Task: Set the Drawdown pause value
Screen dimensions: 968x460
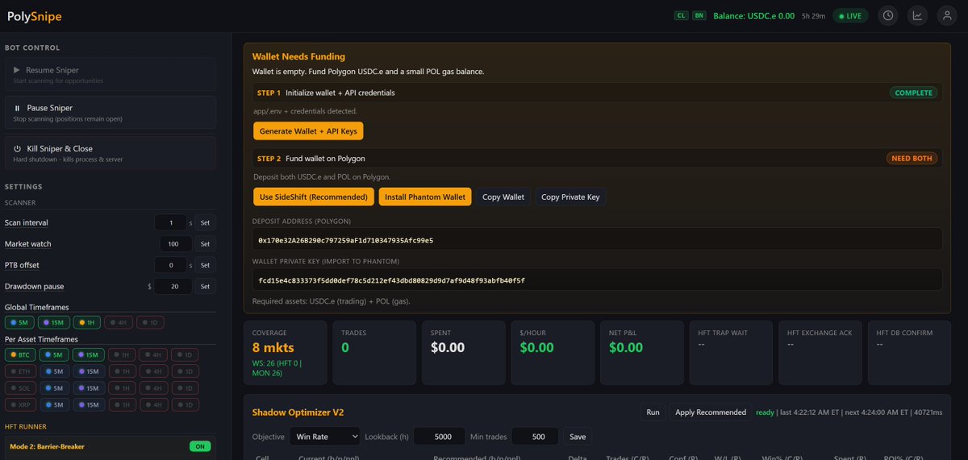Action: 205,286
